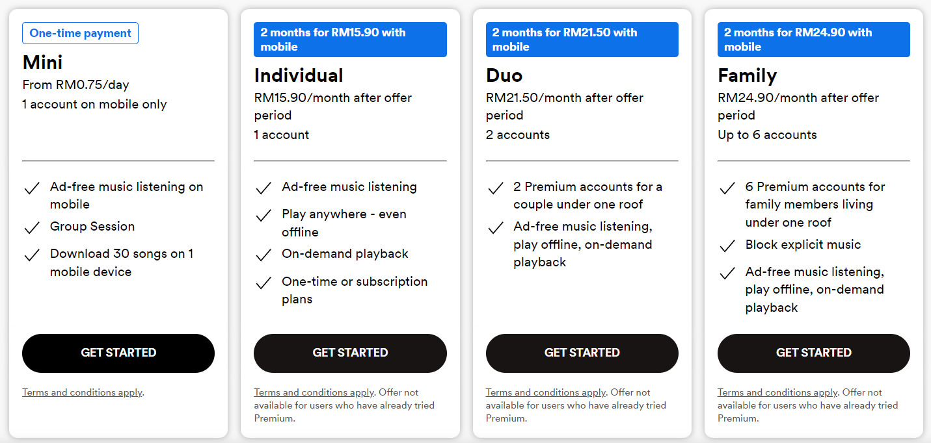The image size is (931, 443).
Task: Click checkmark next to Download 30 songs
Action: click(32, 255)
